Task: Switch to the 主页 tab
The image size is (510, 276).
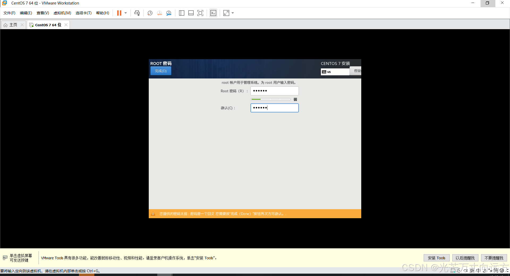Action: pyautogui.click(x=13, y=25)
